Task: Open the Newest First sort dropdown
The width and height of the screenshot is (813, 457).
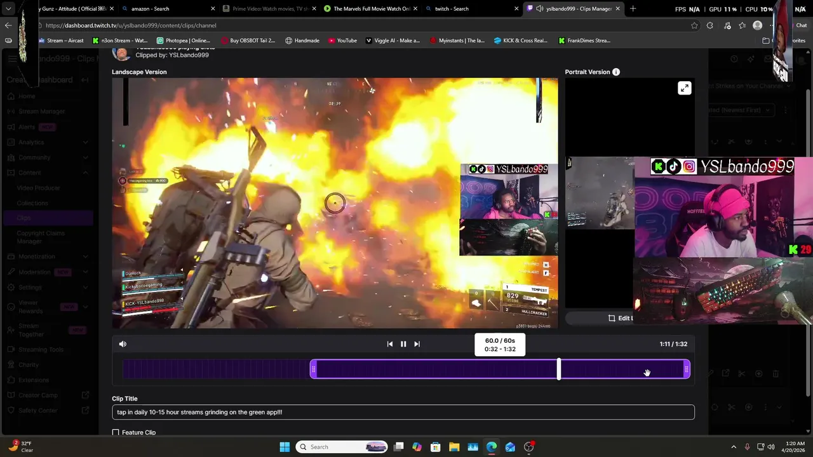Action: [x=741, y=110]
